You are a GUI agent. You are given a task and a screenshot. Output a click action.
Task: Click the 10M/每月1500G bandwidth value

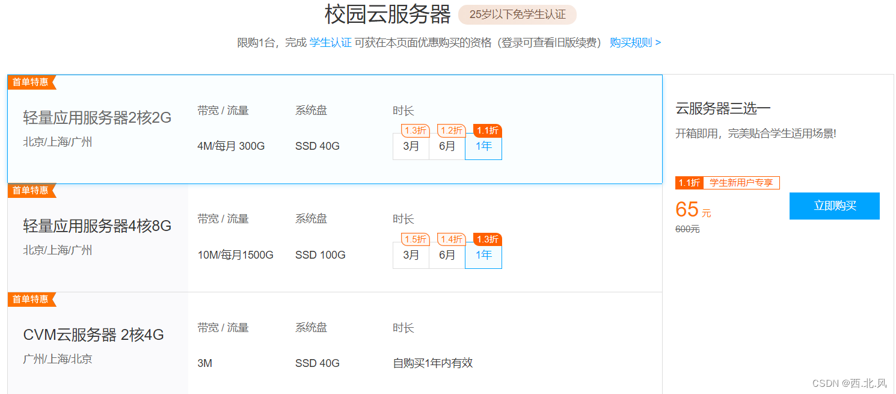tap(235, 255)
